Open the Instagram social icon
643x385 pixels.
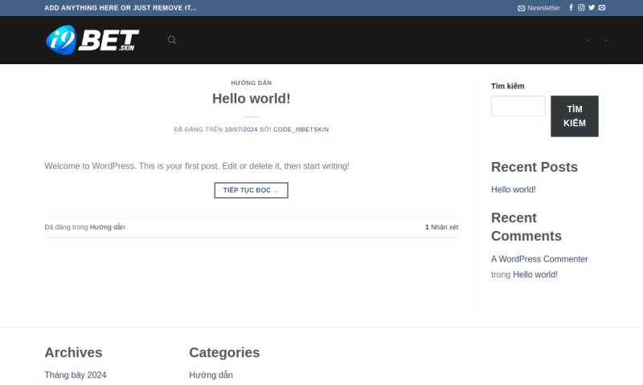[x=581, y=8]
